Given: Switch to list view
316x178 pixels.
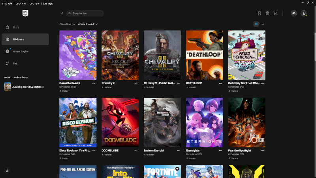Looking at the screenshot, I should click(263, 24).
